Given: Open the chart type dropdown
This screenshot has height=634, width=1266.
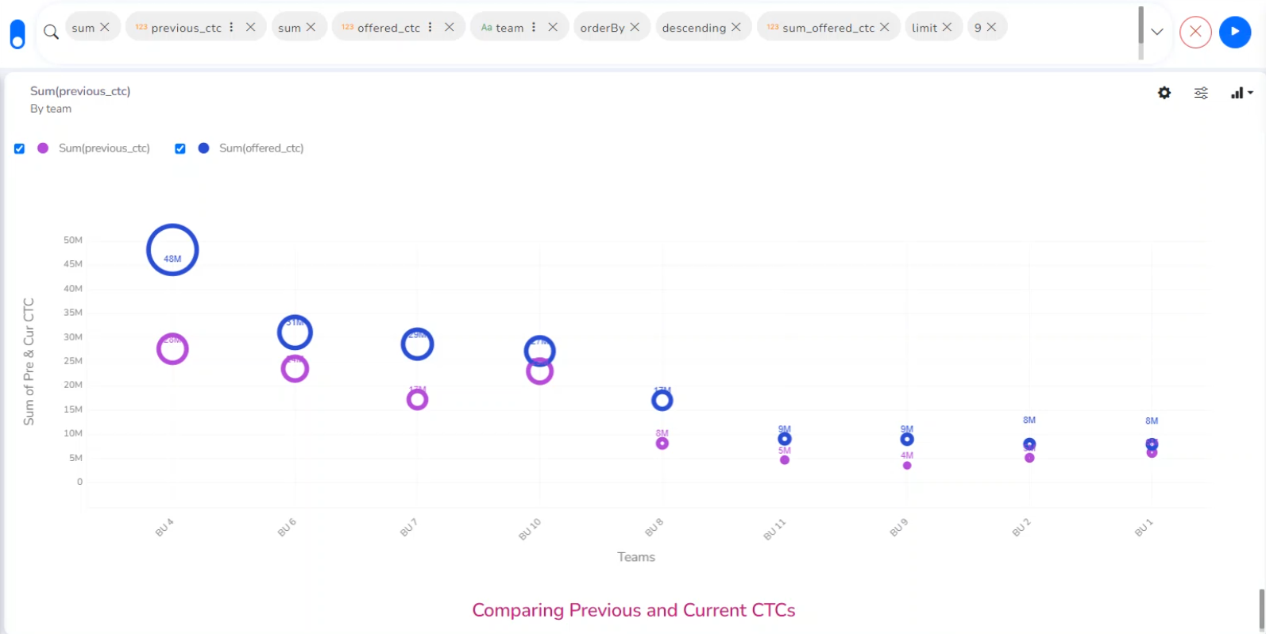Looking at the screenshot, I should click(1241, 93).
